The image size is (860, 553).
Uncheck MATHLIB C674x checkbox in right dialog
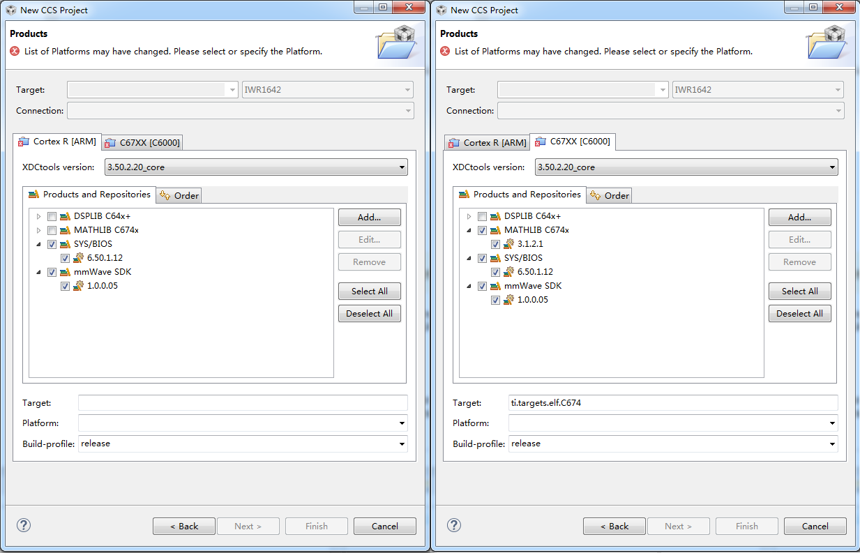(482, 230)
